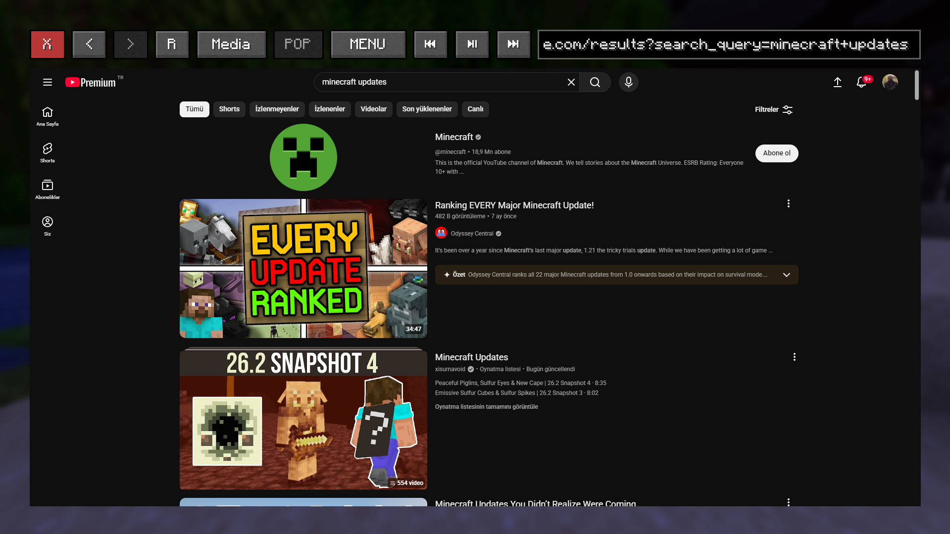Screen dimensions: 950x534
Task: Open the 26.2 Snapshot 4 playlist thumbnail
Action: (303, 420)
